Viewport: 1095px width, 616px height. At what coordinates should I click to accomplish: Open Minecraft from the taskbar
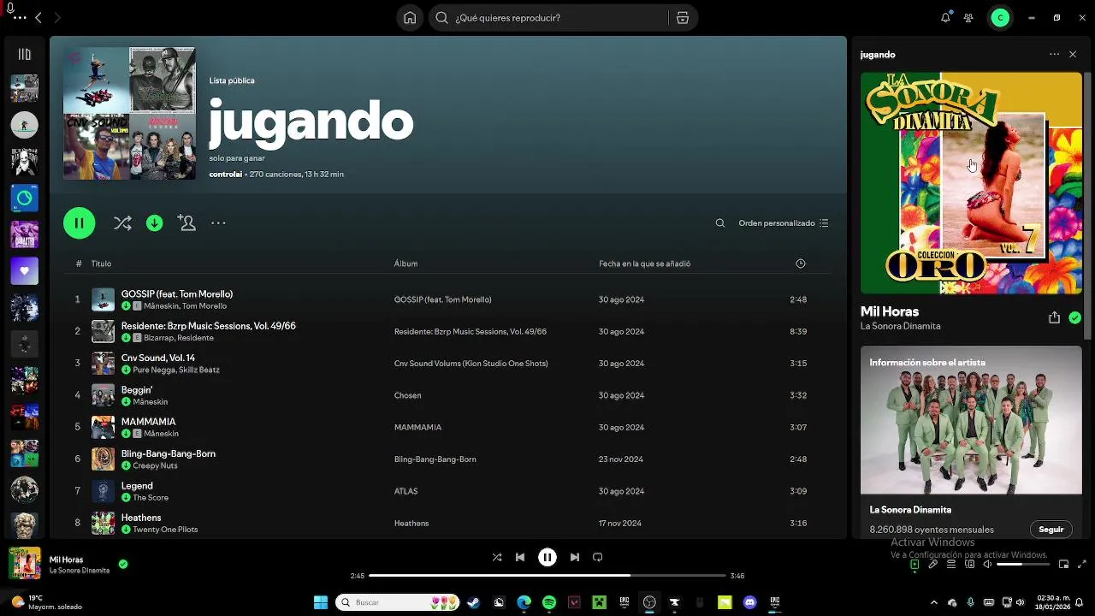[600, 602]
